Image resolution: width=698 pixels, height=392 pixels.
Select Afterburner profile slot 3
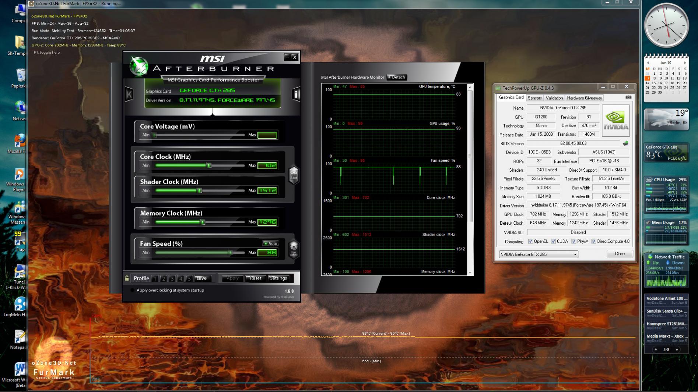coord(172,278)
